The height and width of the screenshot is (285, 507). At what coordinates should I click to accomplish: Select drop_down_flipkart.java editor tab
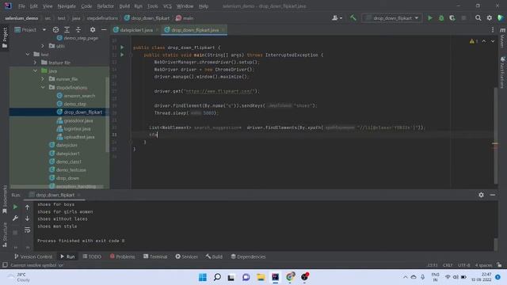[195, 30]
